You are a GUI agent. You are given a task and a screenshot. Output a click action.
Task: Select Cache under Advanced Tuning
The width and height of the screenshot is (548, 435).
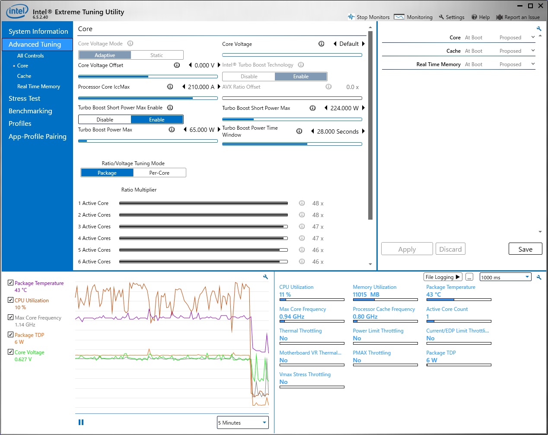(x=24, y=76)
